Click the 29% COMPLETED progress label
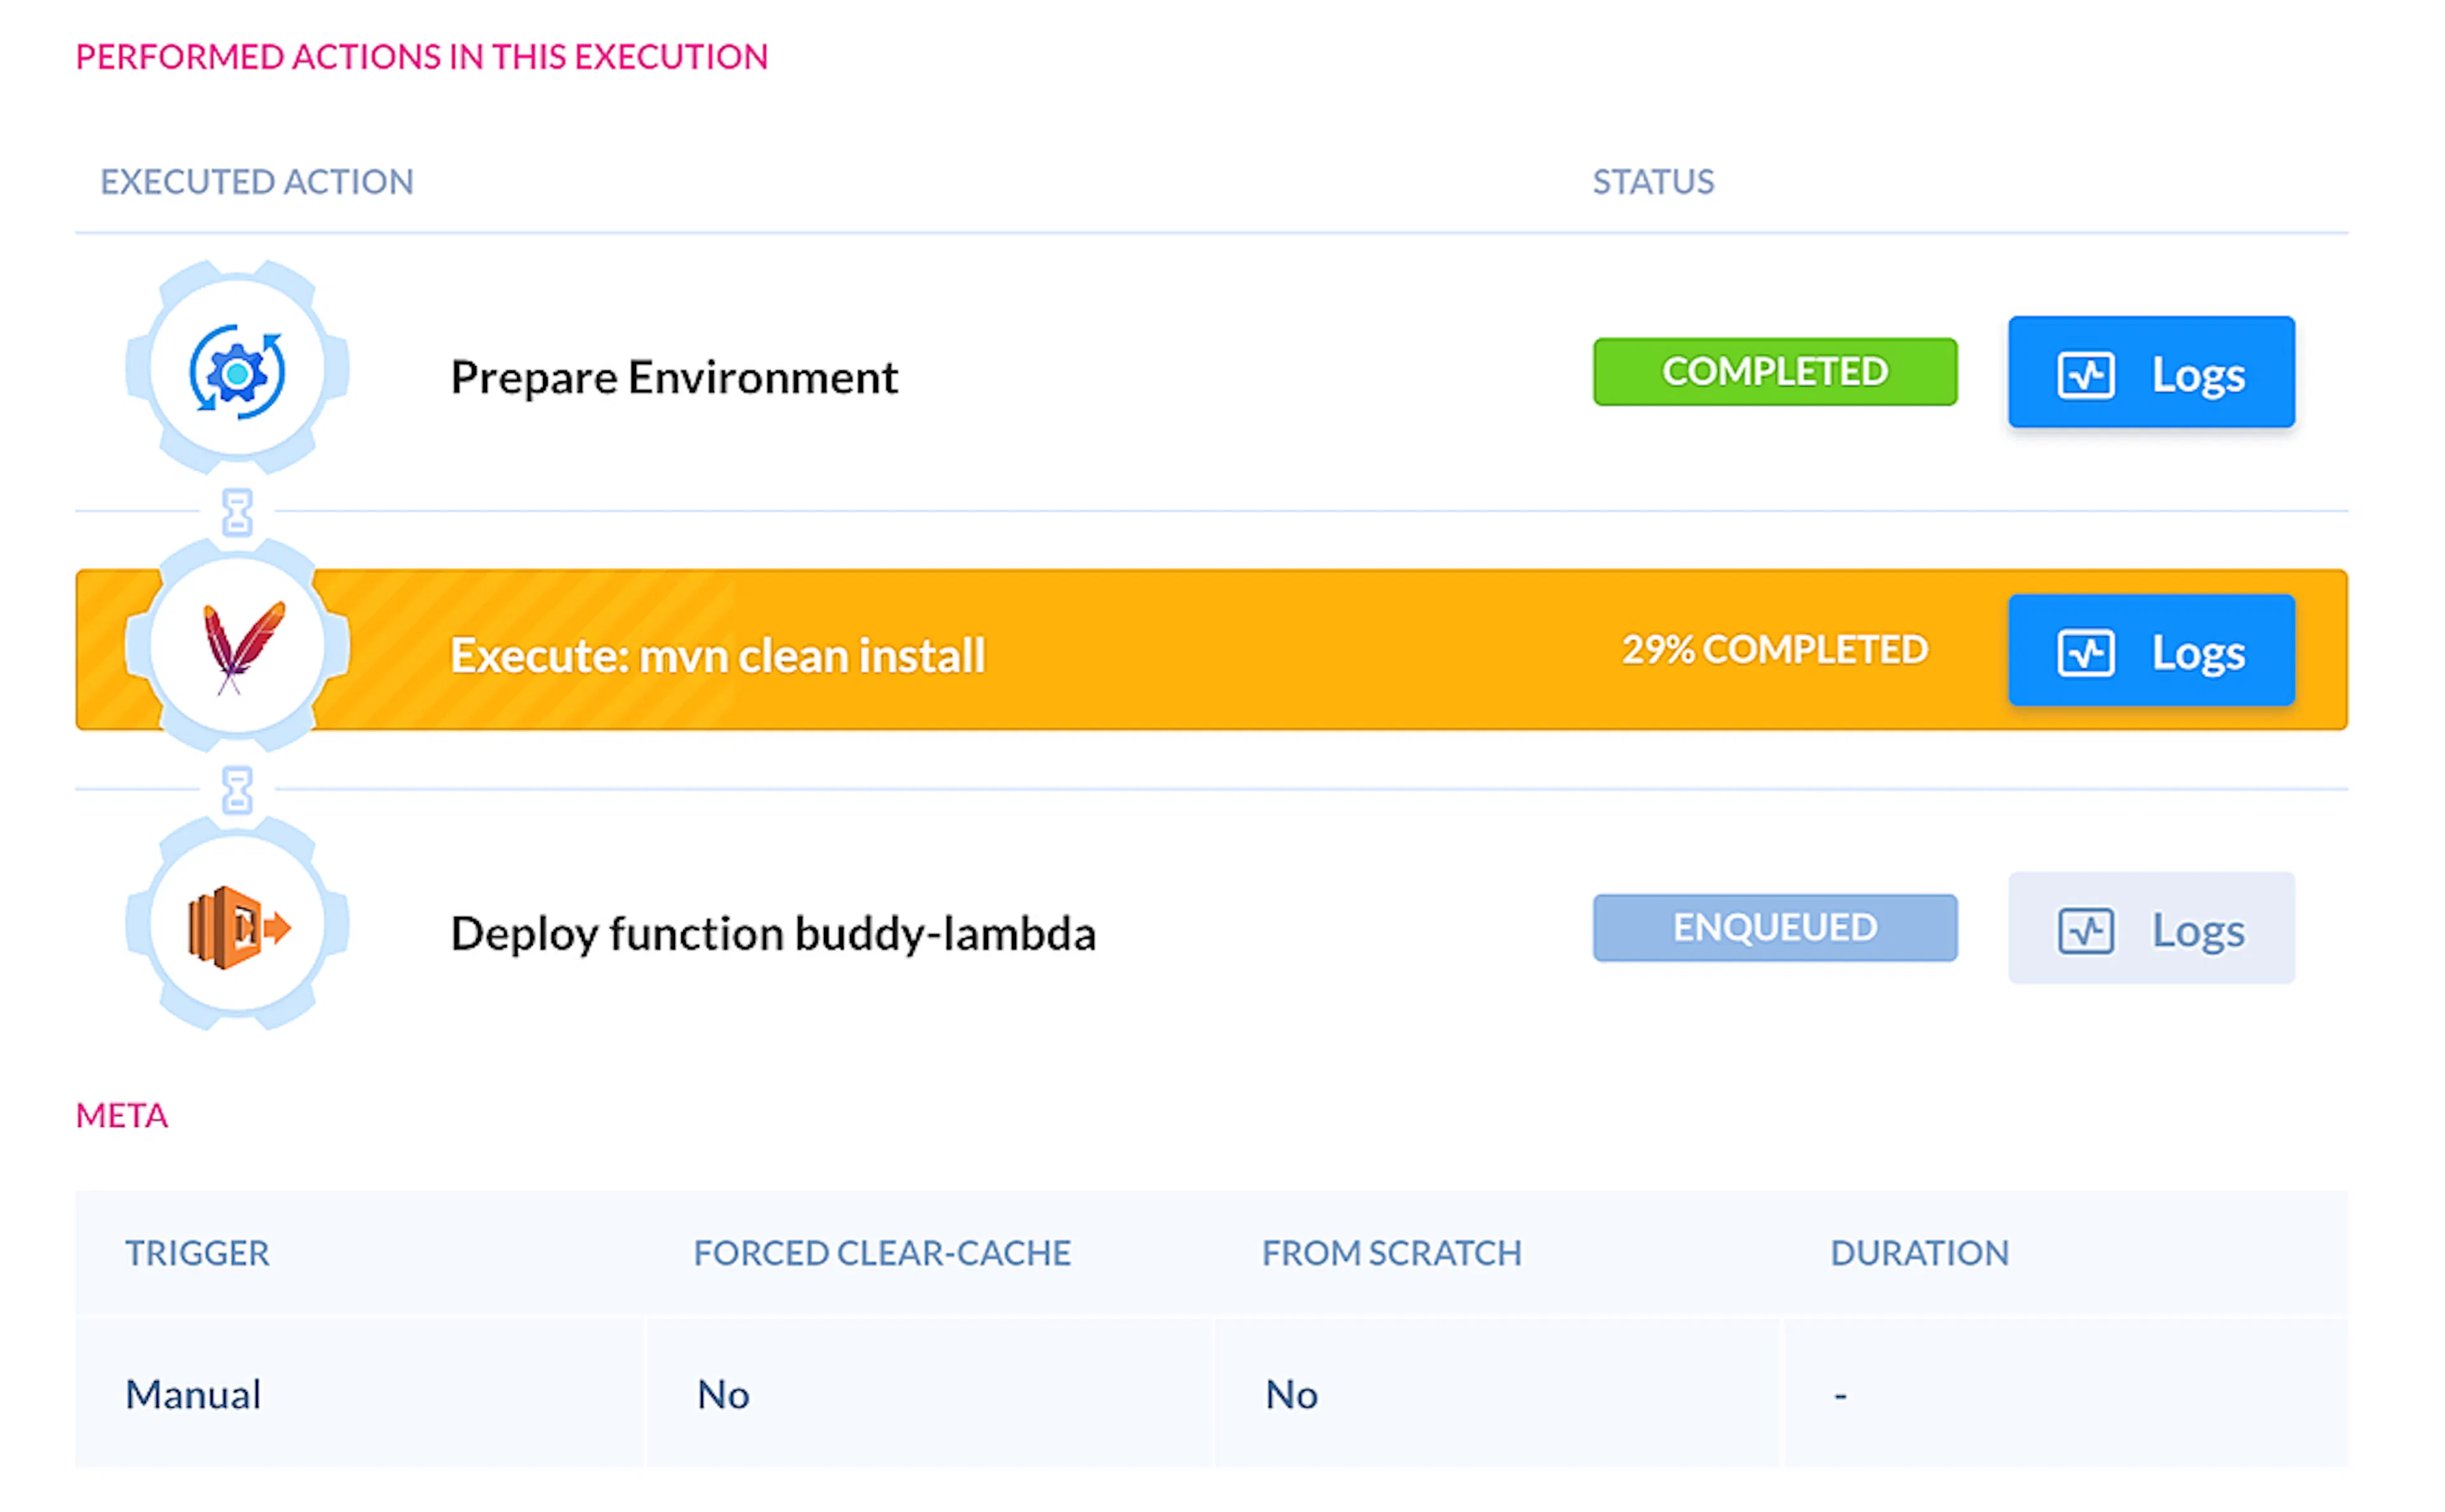This screenshot has width=2445, height=1512. click(x=1775, y=650)
